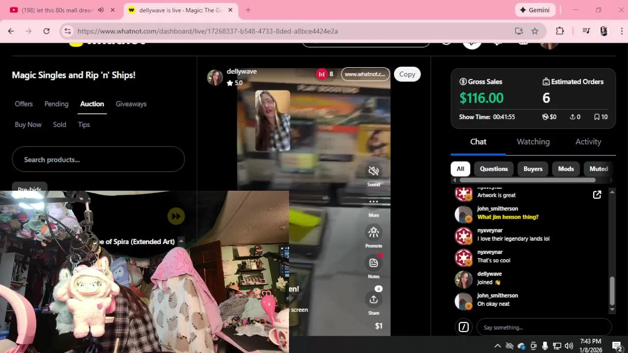Filter chat by All

(x=460, y=169)
